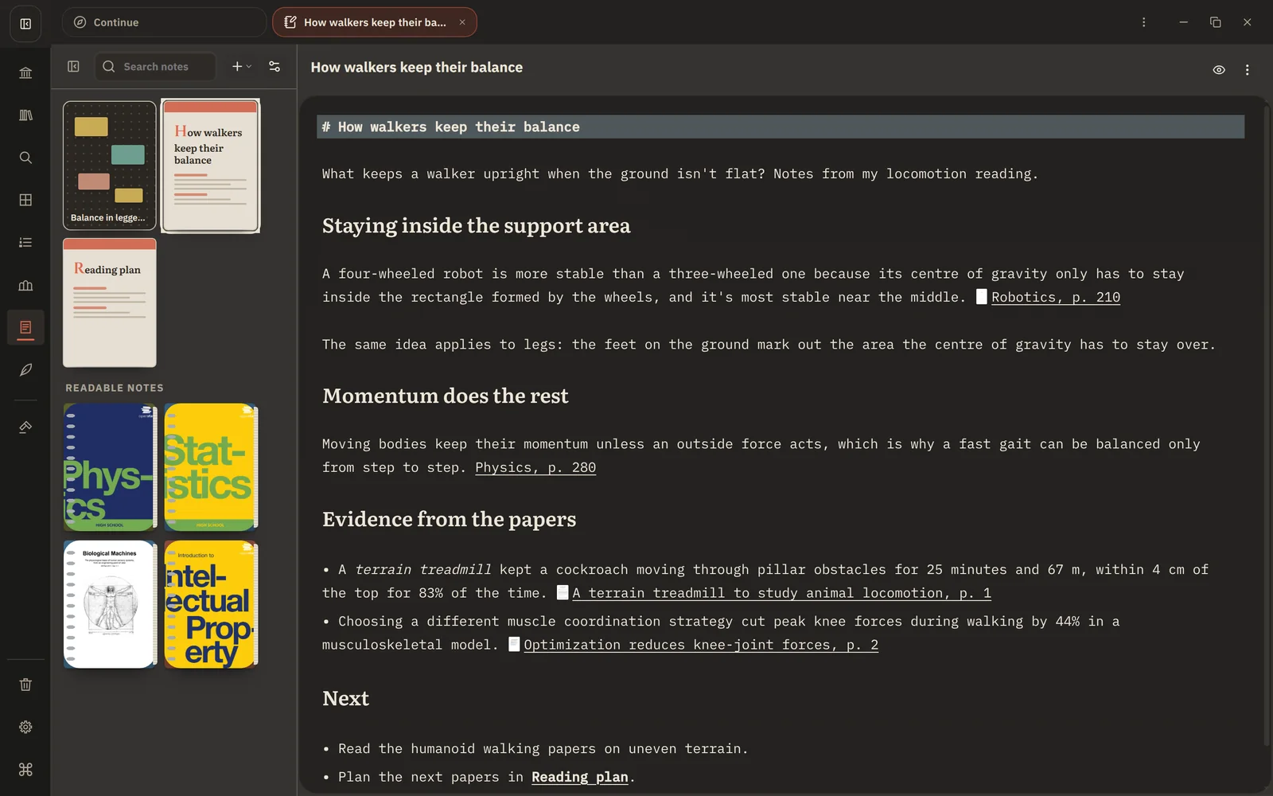1273x796 pixels.
Task: Follow the Physics, p. 280 link
Action: click(535, 467)
